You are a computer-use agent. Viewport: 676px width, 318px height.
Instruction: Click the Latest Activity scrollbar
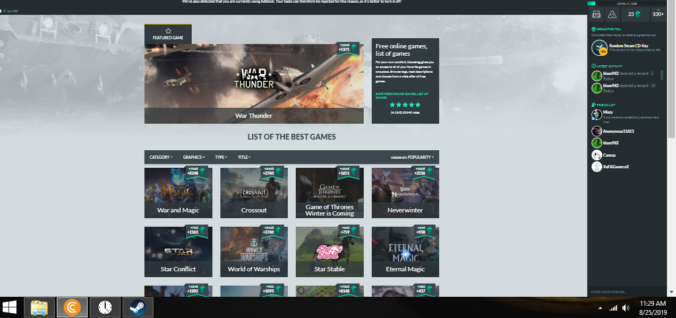point(662,75)
